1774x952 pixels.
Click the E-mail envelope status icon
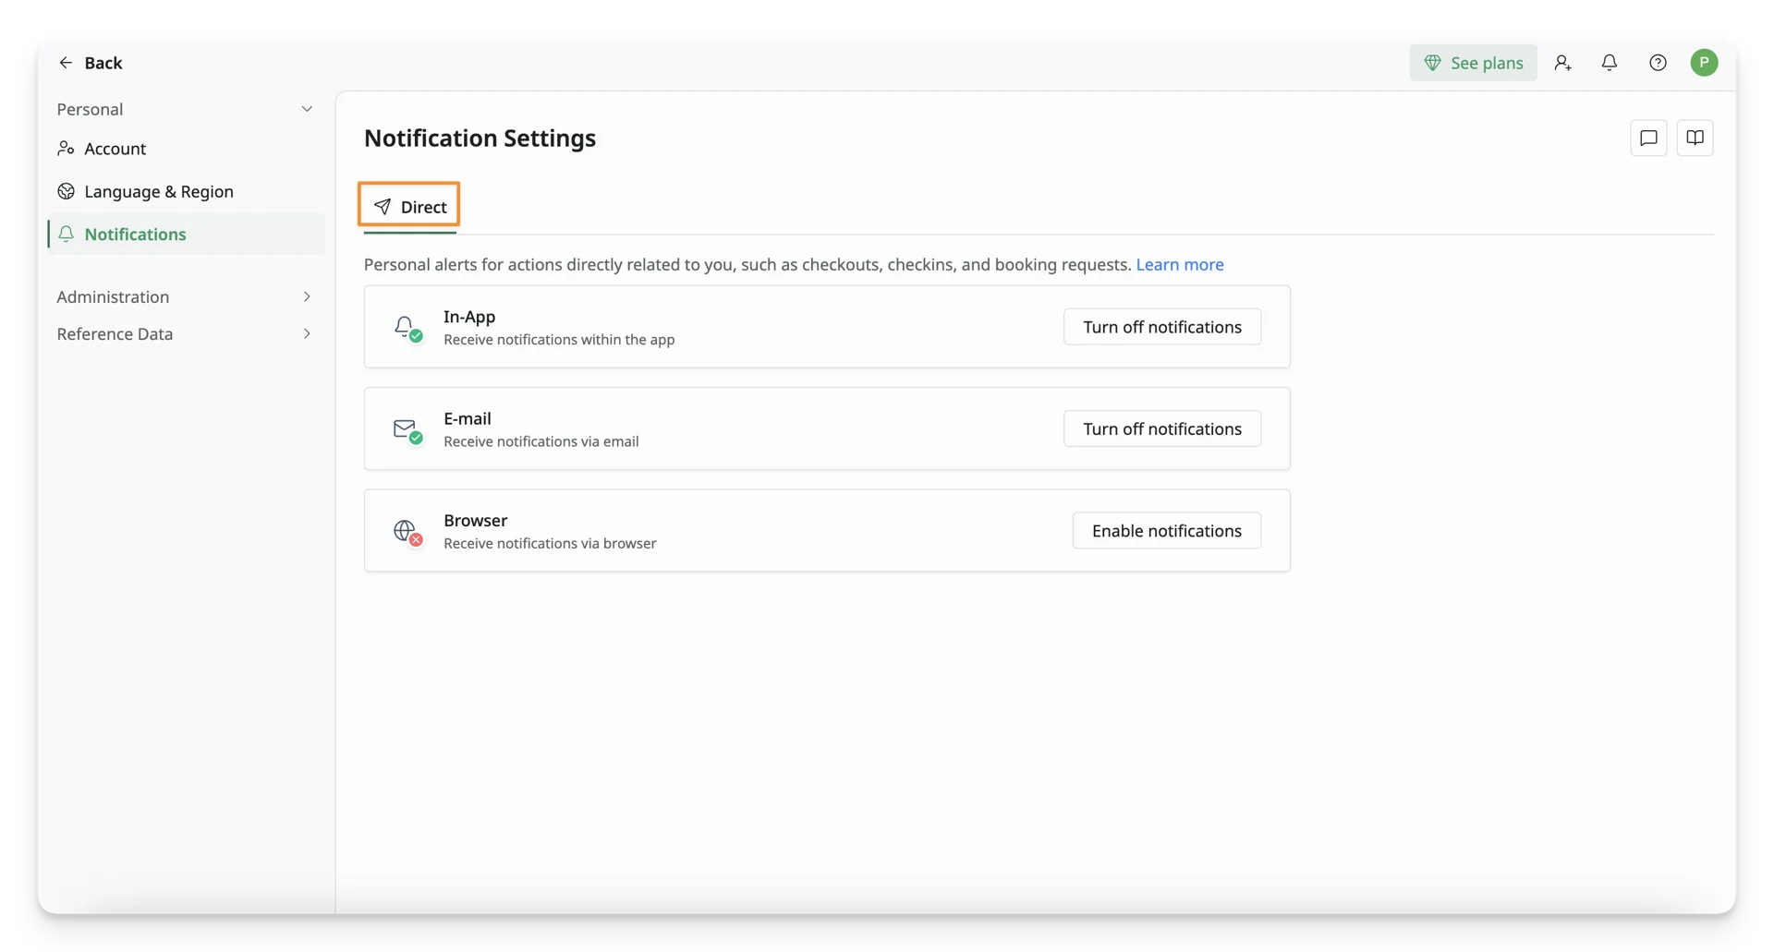pyautogui.click(x=407, y=430)
